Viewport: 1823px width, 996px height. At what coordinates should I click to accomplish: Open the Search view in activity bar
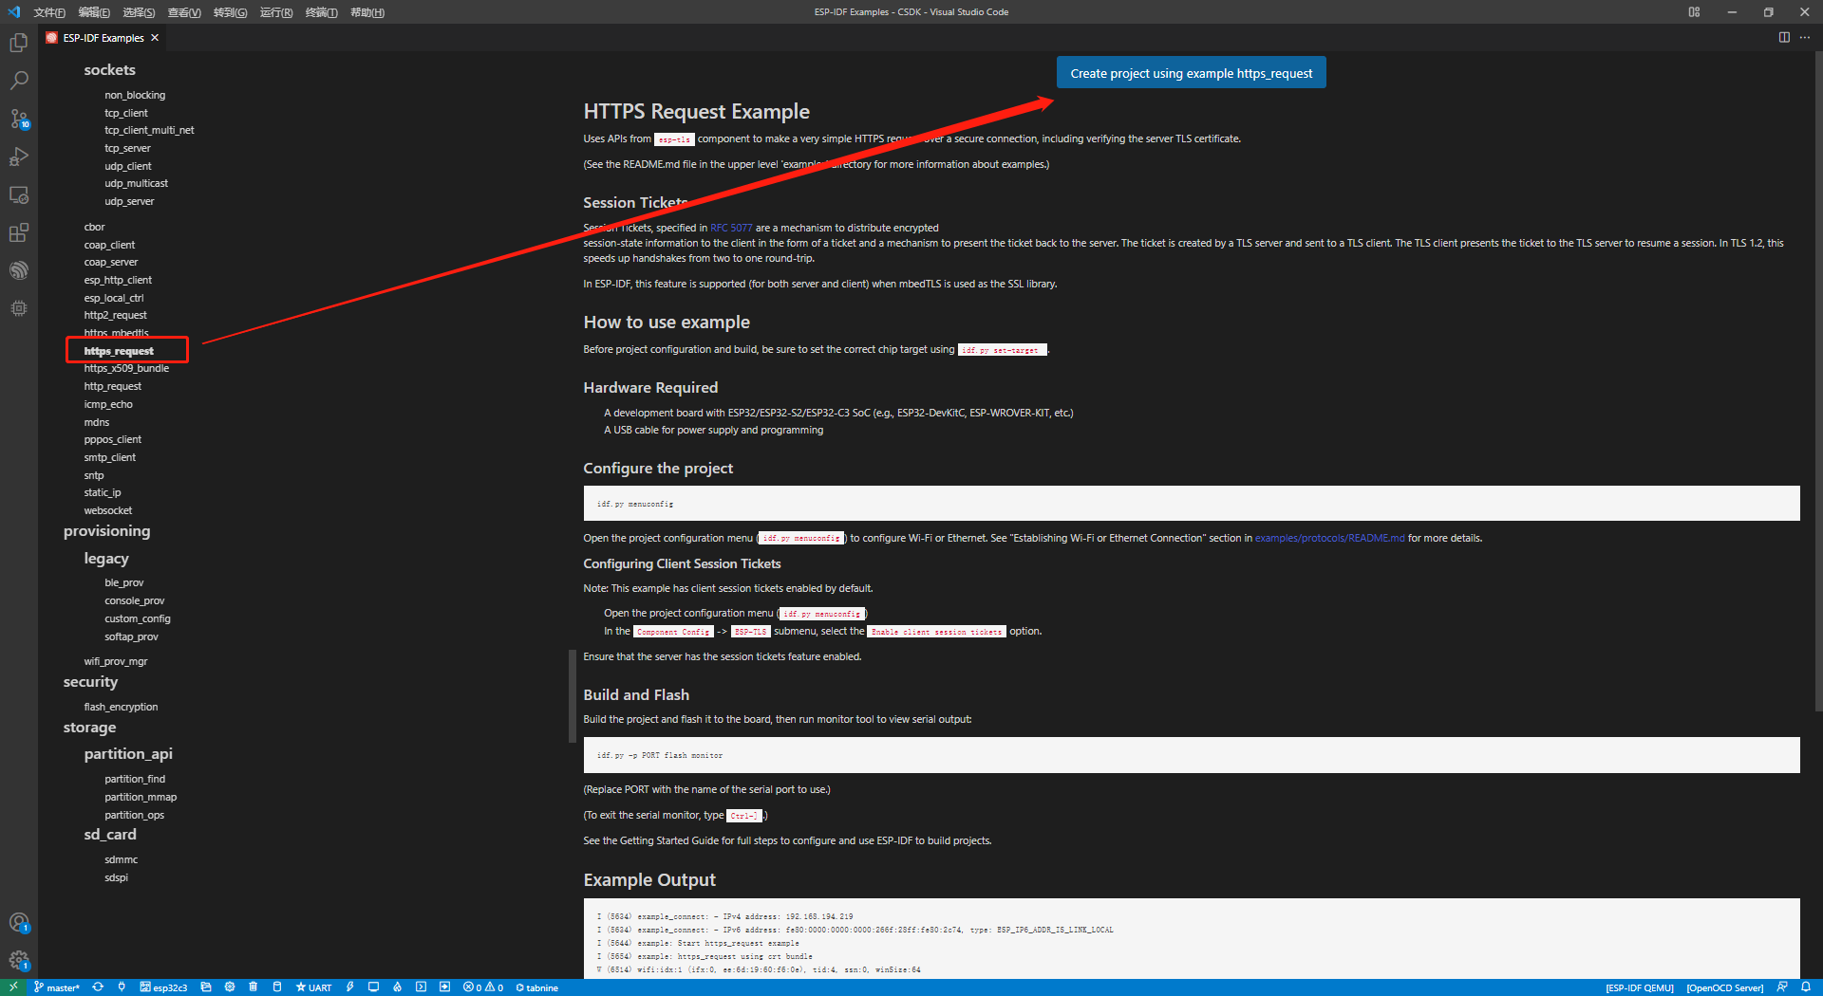coord(19,81)
